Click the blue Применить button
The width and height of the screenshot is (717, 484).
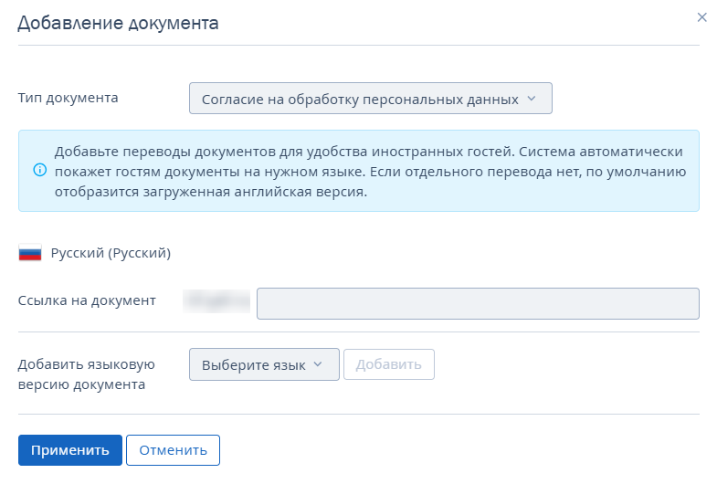(x=69, y=450)
